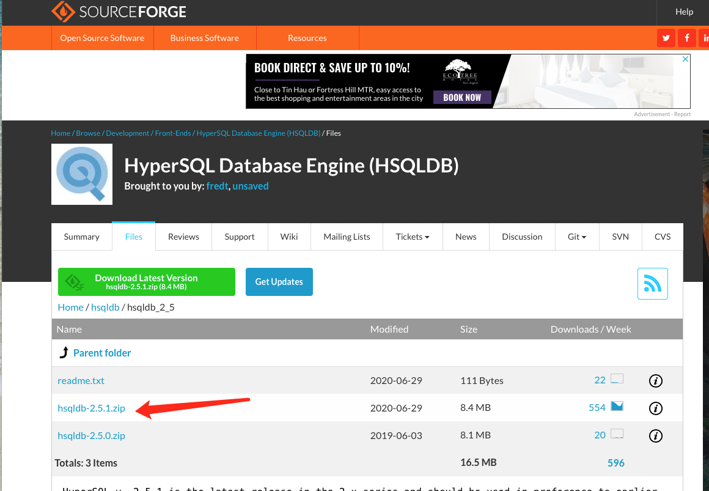The height and width of the screenshot is (491, 709).
Task: View download stats chart for readme.txt
Action: 617,378
